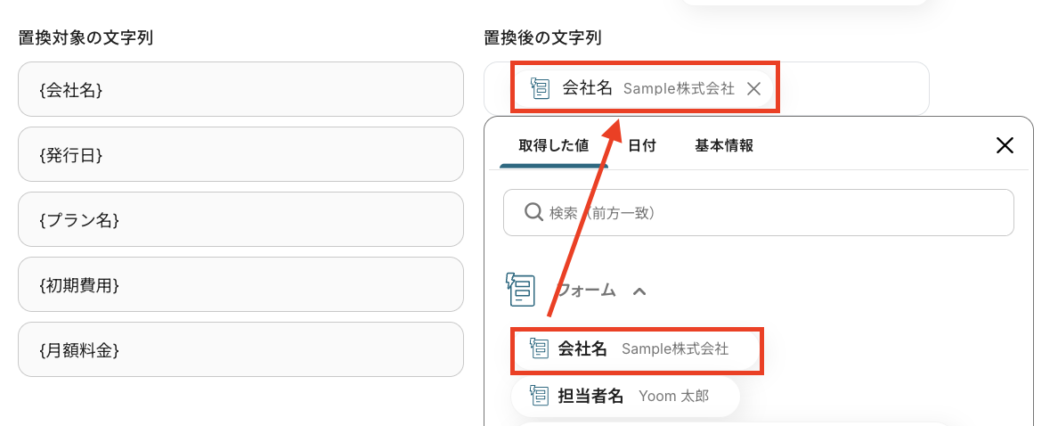Image resolution: width=1058 pixels, height=426 pixels.
Task: Focus the {月額料金} field
Action: [240, 349]
